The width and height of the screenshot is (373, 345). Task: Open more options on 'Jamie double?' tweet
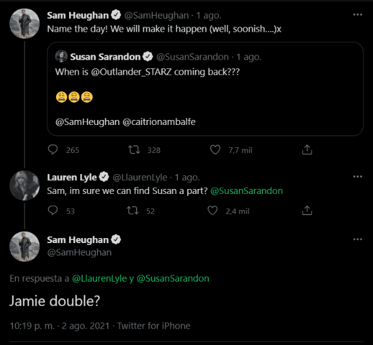[x=357, y=239]
